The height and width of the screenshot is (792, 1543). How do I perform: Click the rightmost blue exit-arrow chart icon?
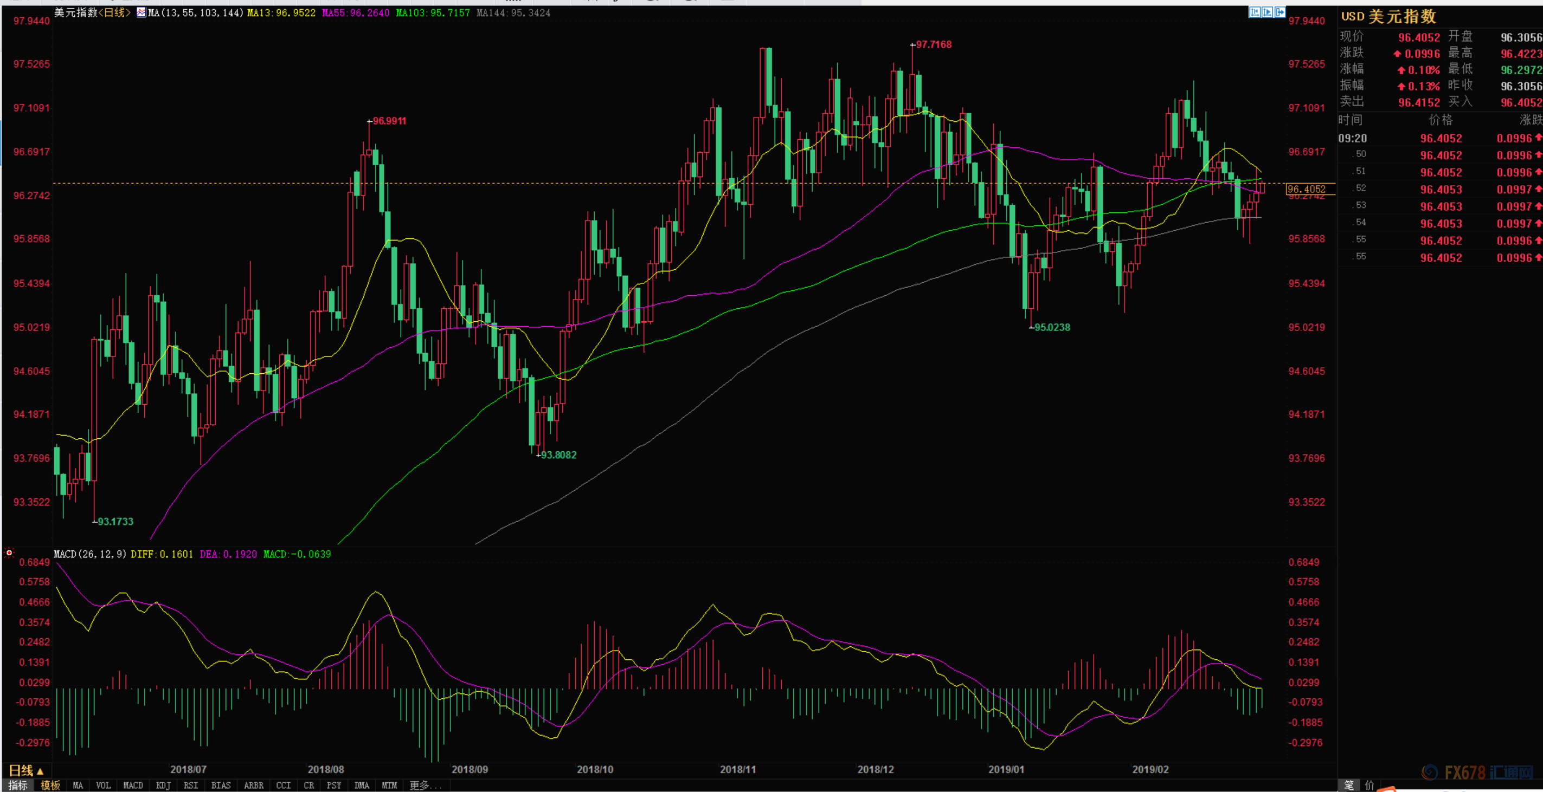[1280, 12]
